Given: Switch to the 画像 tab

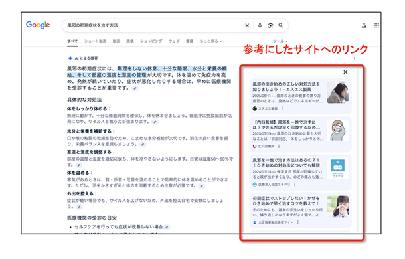Looking at the screenshot, I should pos(130,41).
